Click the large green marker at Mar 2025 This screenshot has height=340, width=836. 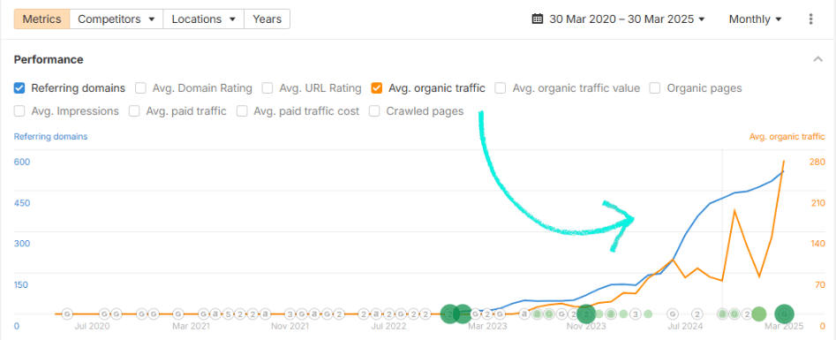(x=784, y=314)
